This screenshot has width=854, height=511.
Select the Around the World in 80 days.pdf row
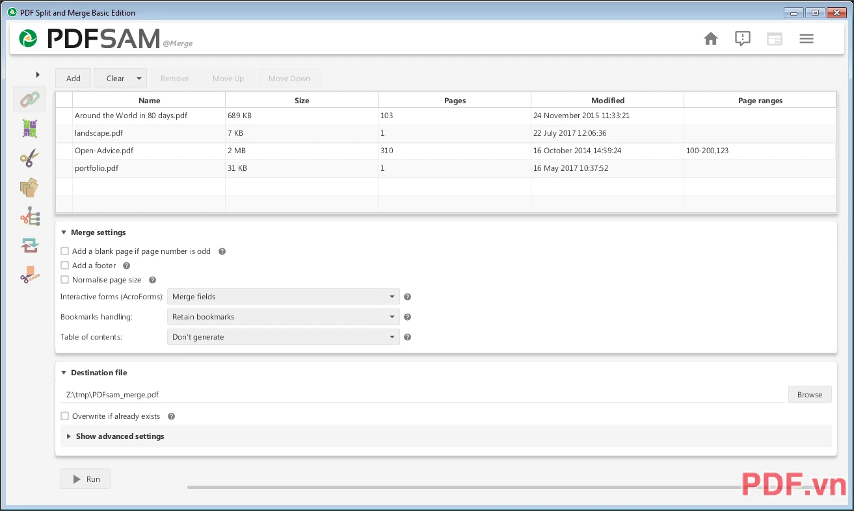(x=446, y=116)
